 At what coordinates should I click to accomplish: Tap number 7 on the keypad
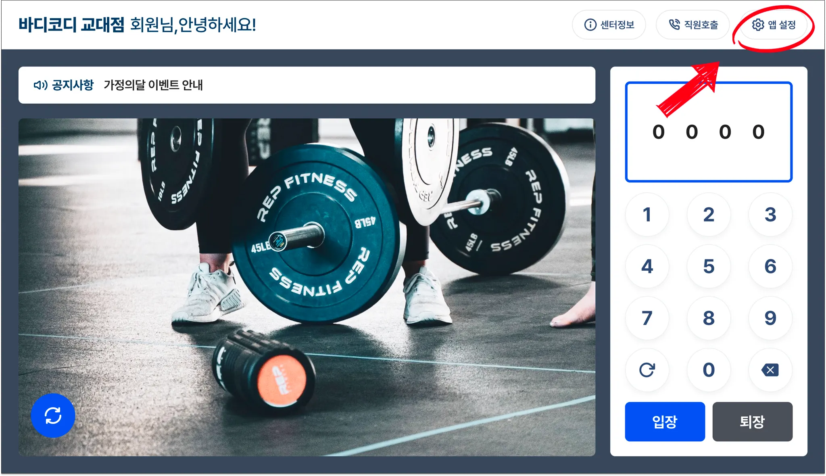point(647,318)
